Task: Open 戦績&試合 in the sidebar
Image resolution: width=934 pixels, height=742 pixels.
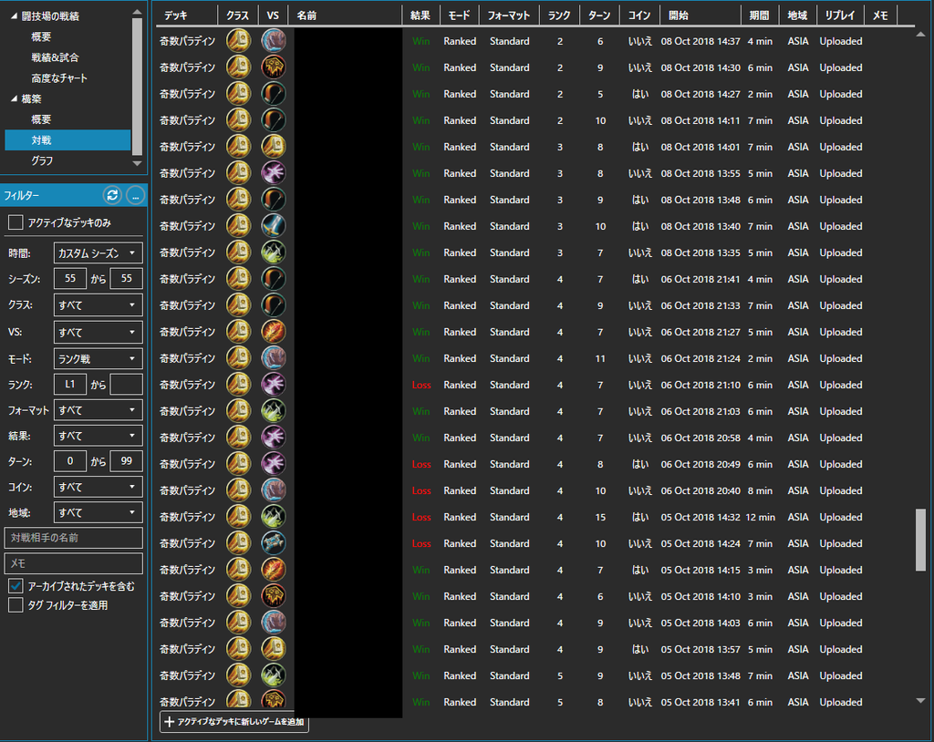Action: point(55,57)
